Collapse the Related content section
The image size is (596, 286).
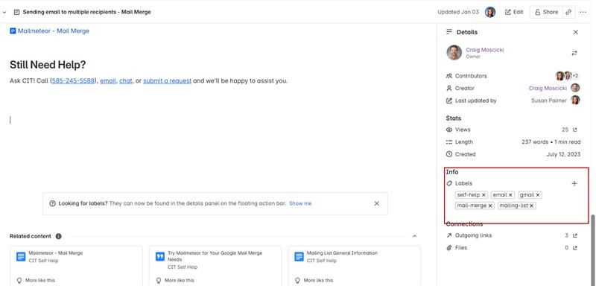pos(415,236)
